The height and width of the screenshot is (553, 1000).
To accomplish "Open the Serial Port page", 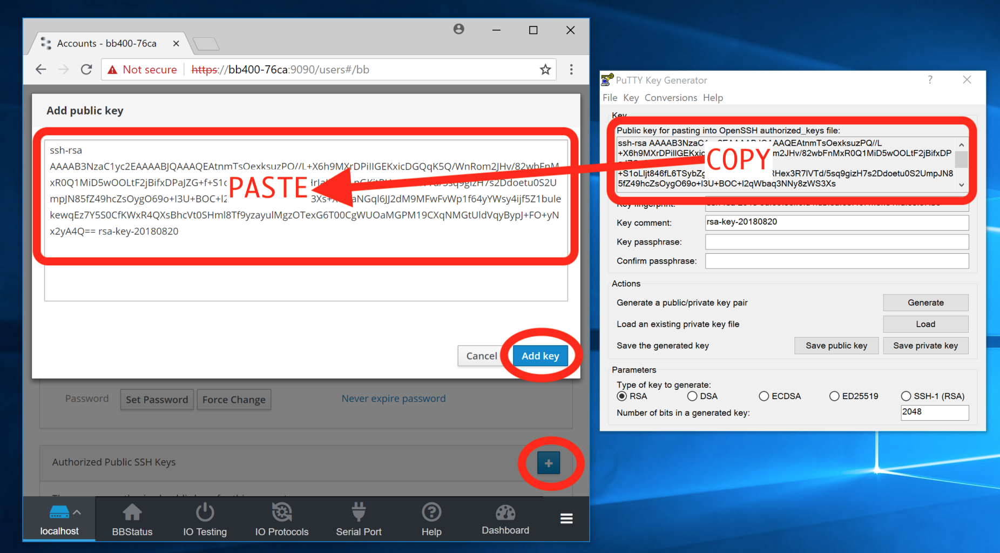I will pyautogui.click(x=359, y=520).
